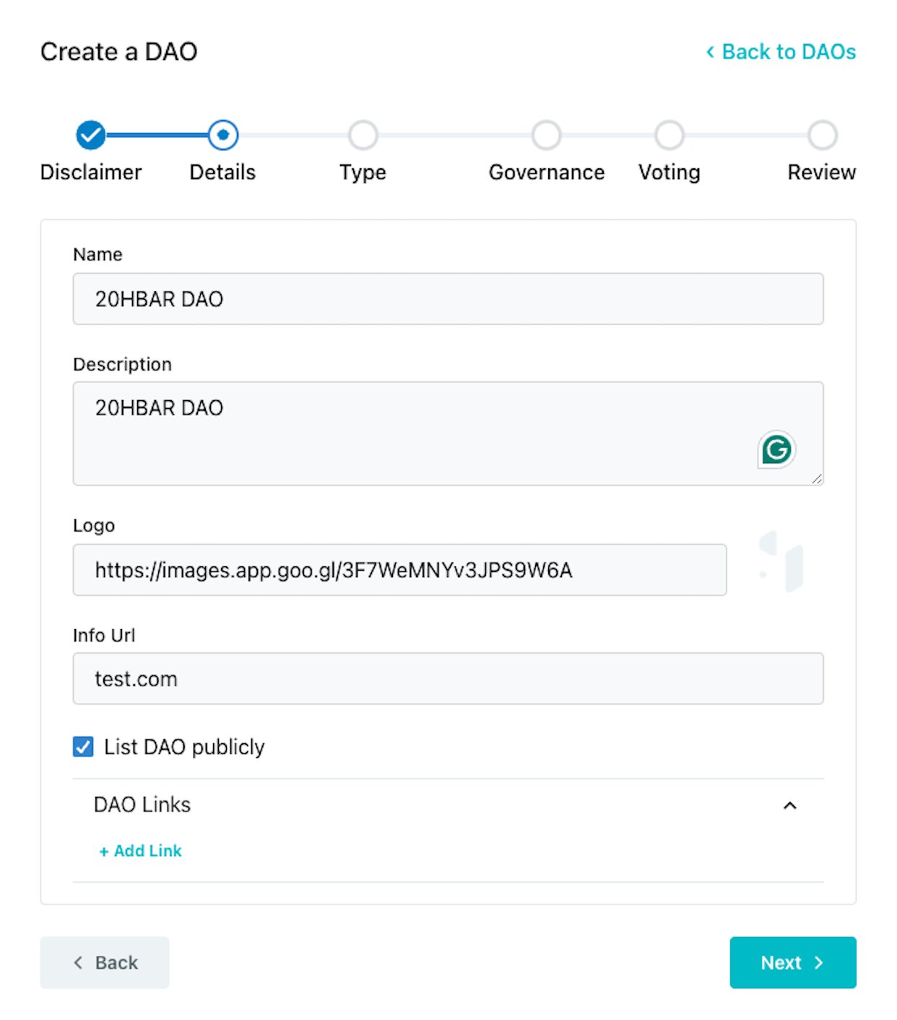
Task: Click the logo preview placeholder image
Action: 781,561
